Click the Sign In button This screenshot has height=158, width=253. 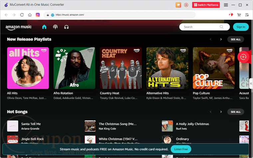pyautogui.click(x=241, y=27)
